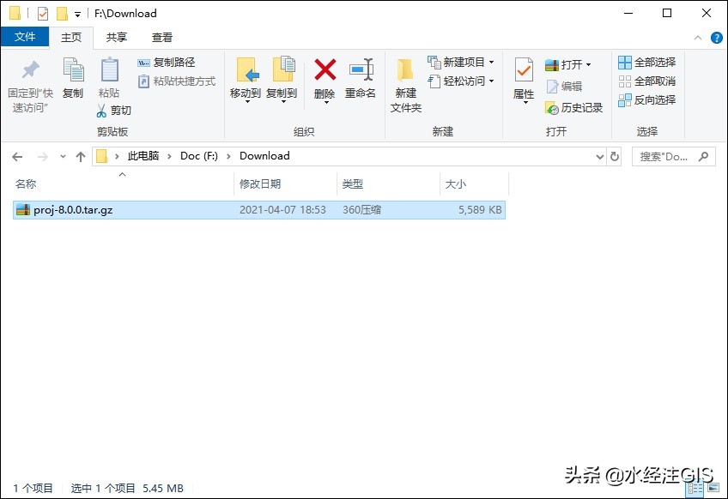Select file proj-8.0.0.tar.gz

click(x=259, y=210)
